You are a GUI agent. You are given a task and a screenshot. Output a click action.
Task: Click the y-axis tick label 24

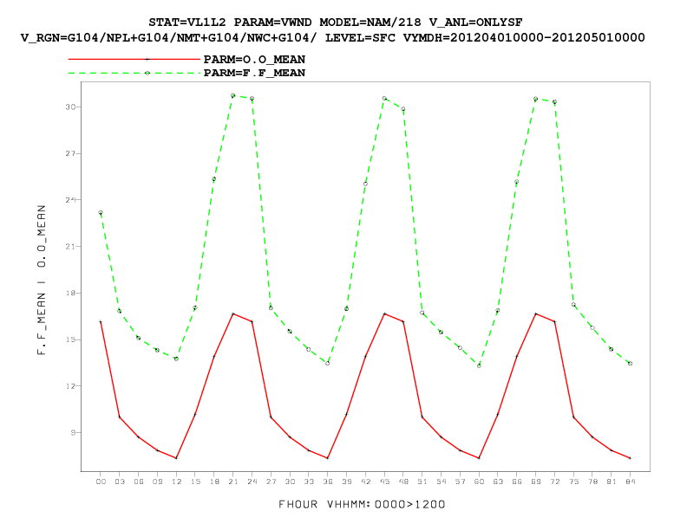[x=70, y=200]
